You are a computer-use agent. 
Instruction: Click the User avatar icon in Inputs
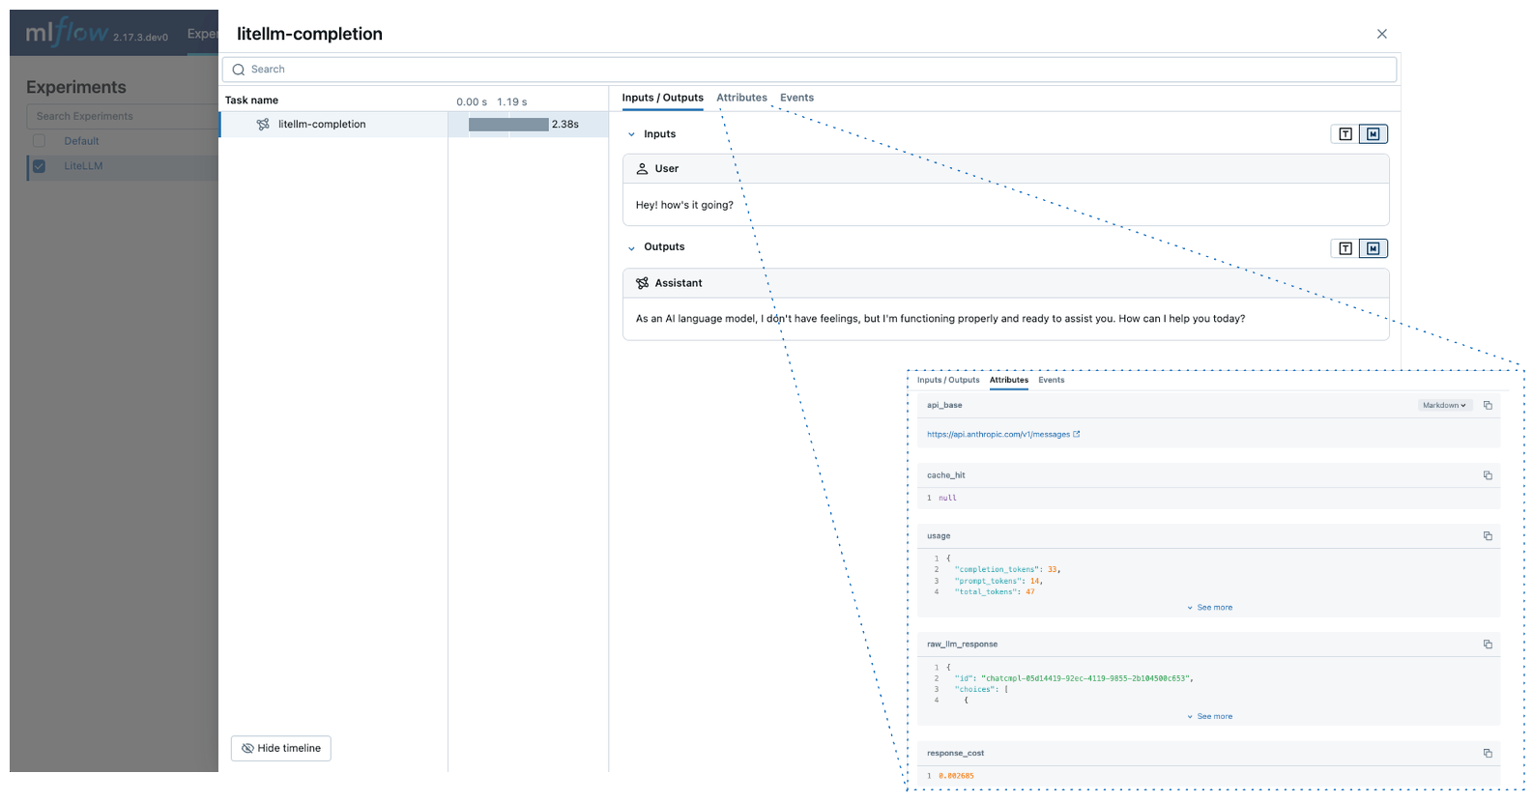[x=642, y=168]
